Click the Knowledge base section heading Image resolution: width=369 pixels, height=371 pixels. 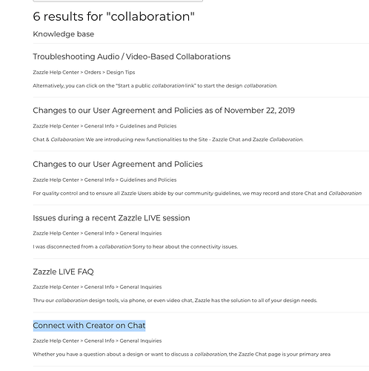(x=64, y=34)
